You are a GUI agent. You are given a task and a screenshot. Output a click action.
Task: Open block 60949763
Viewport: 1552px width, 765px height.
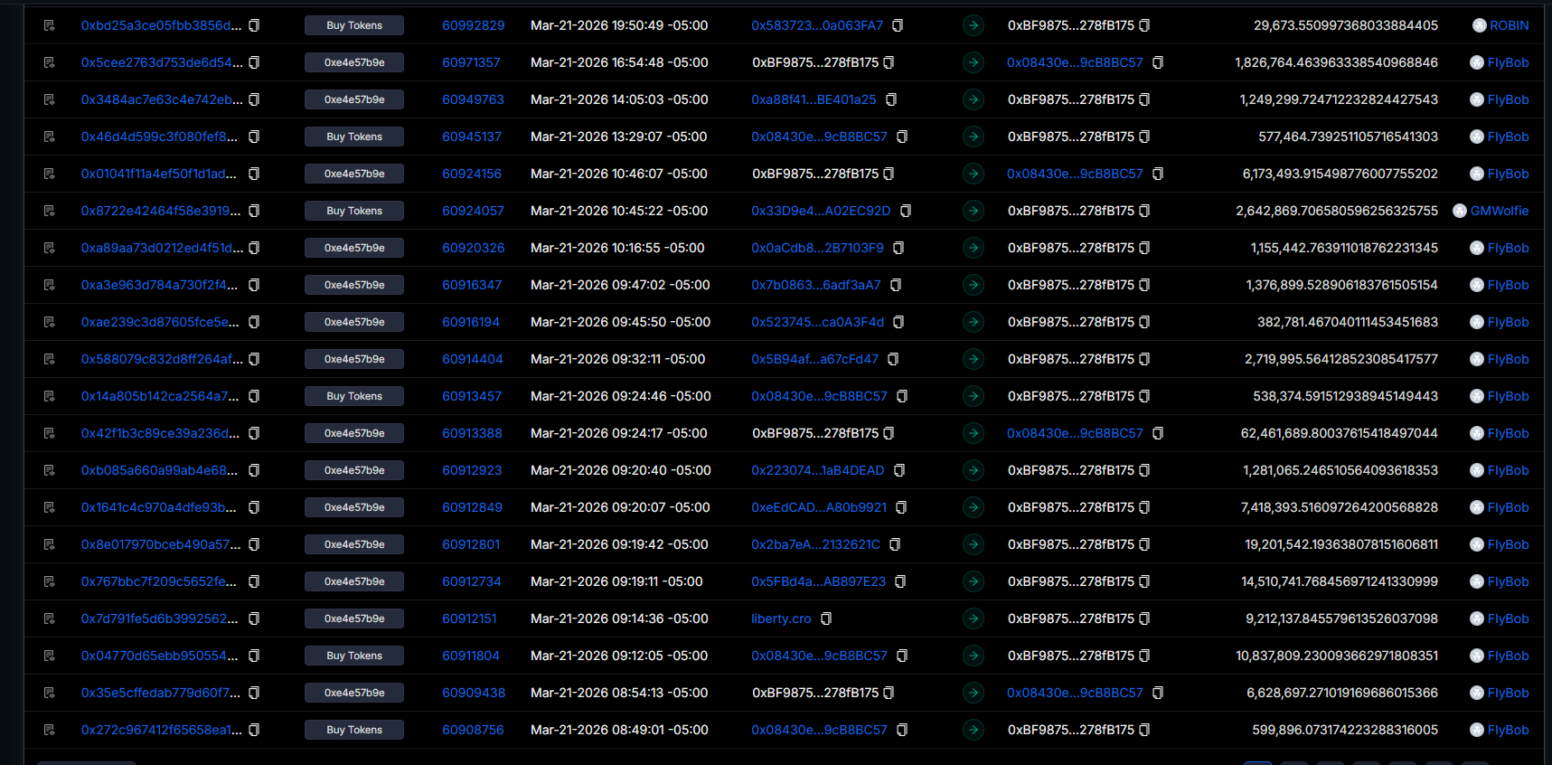tap(473, 99)
